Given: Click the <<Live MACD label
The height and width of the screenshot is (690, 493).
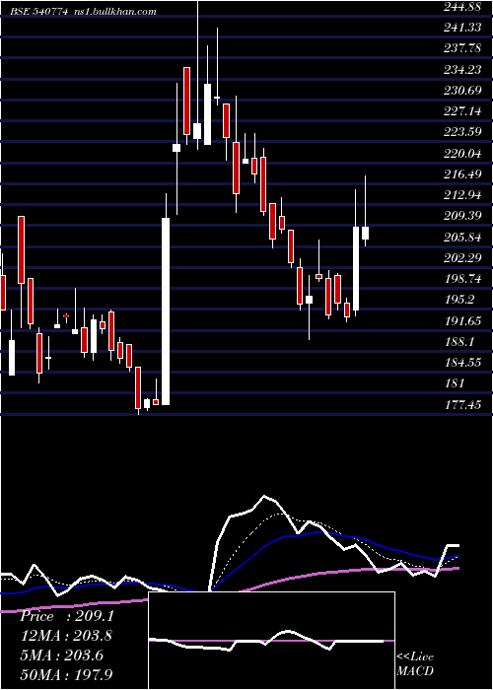Looking at the screenshot, I should tap(415, 664).
